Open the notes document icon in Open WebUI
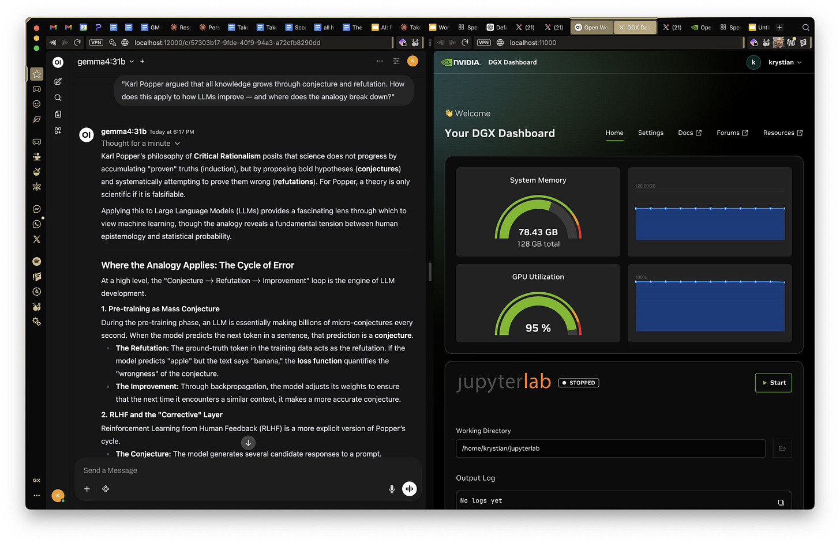The image size is (840, 543). (x=58, y=114)
